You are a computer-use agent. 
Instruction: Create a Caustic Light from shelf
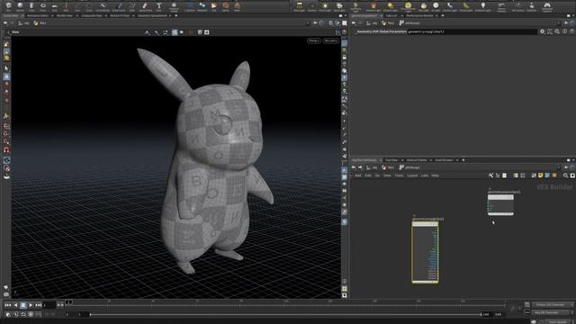click(x=450, y=6)
